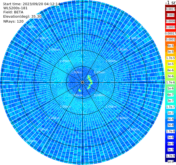
Task: Select the 1.7e-9 colorbar label
Action: (171, 156)
